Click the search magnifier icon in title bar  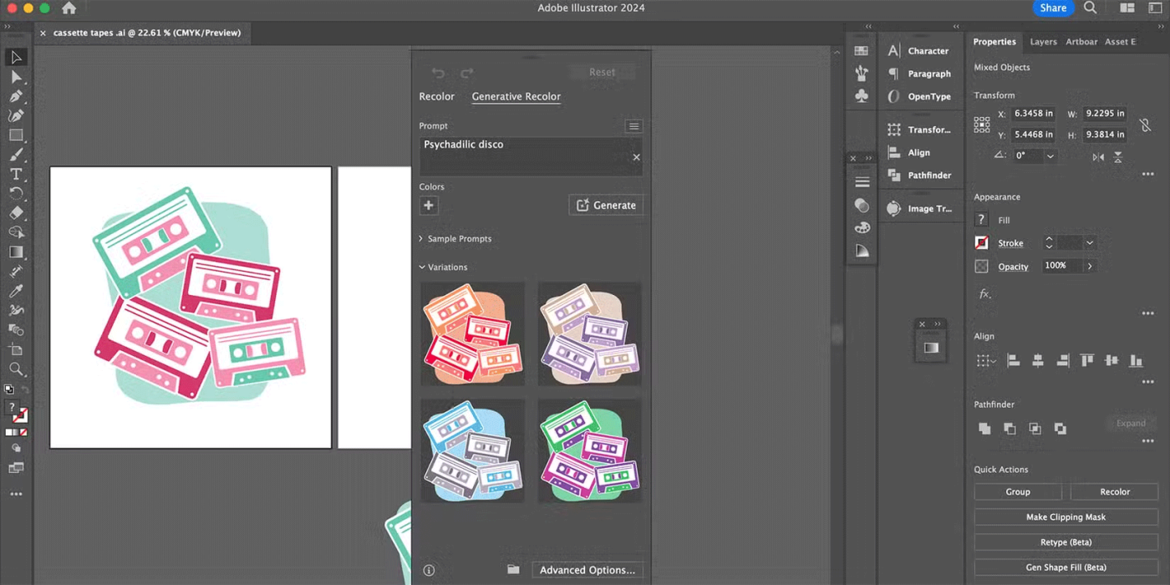click(1091, 8)
